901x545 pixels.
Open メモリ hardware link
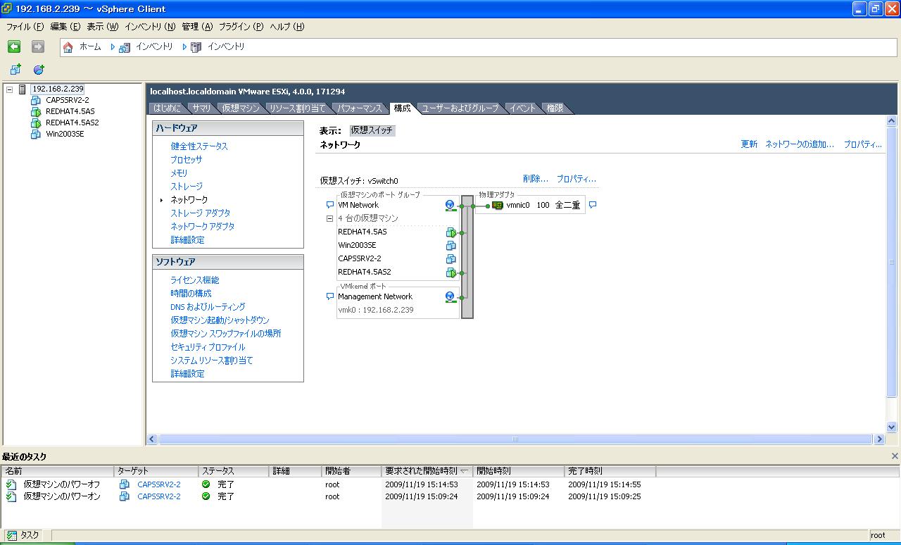tap(179, 173)
